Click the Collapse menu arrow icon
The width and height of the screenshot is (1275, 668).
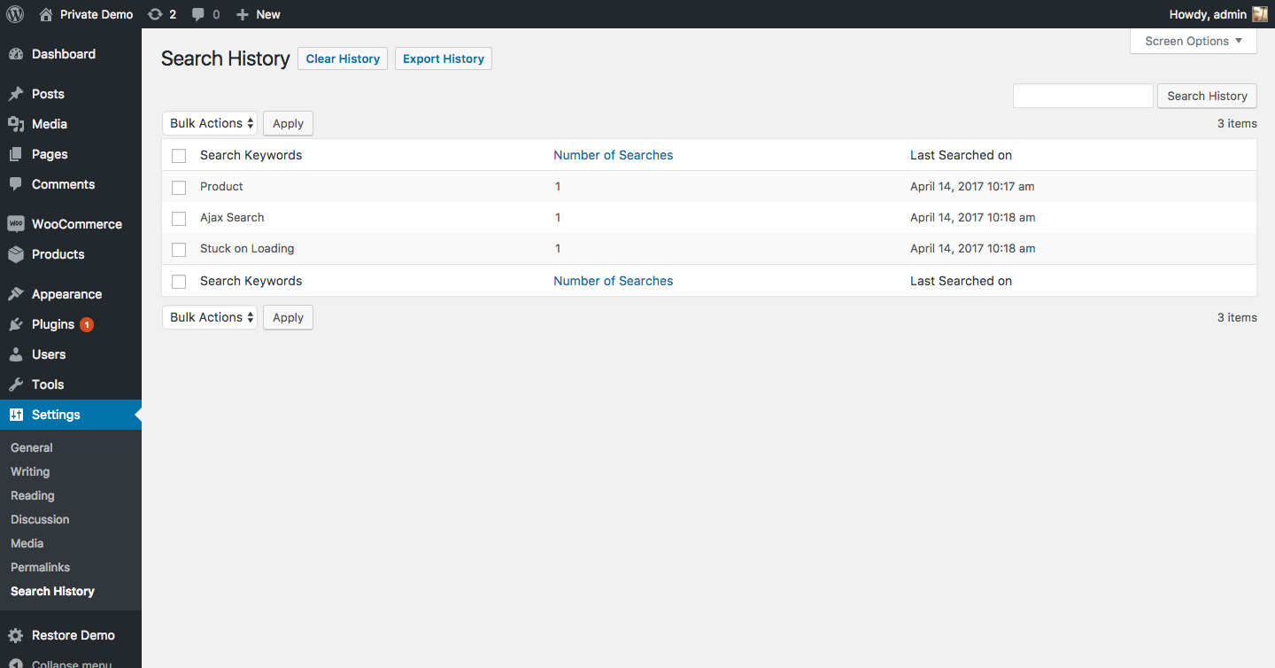tap(16, 663)
